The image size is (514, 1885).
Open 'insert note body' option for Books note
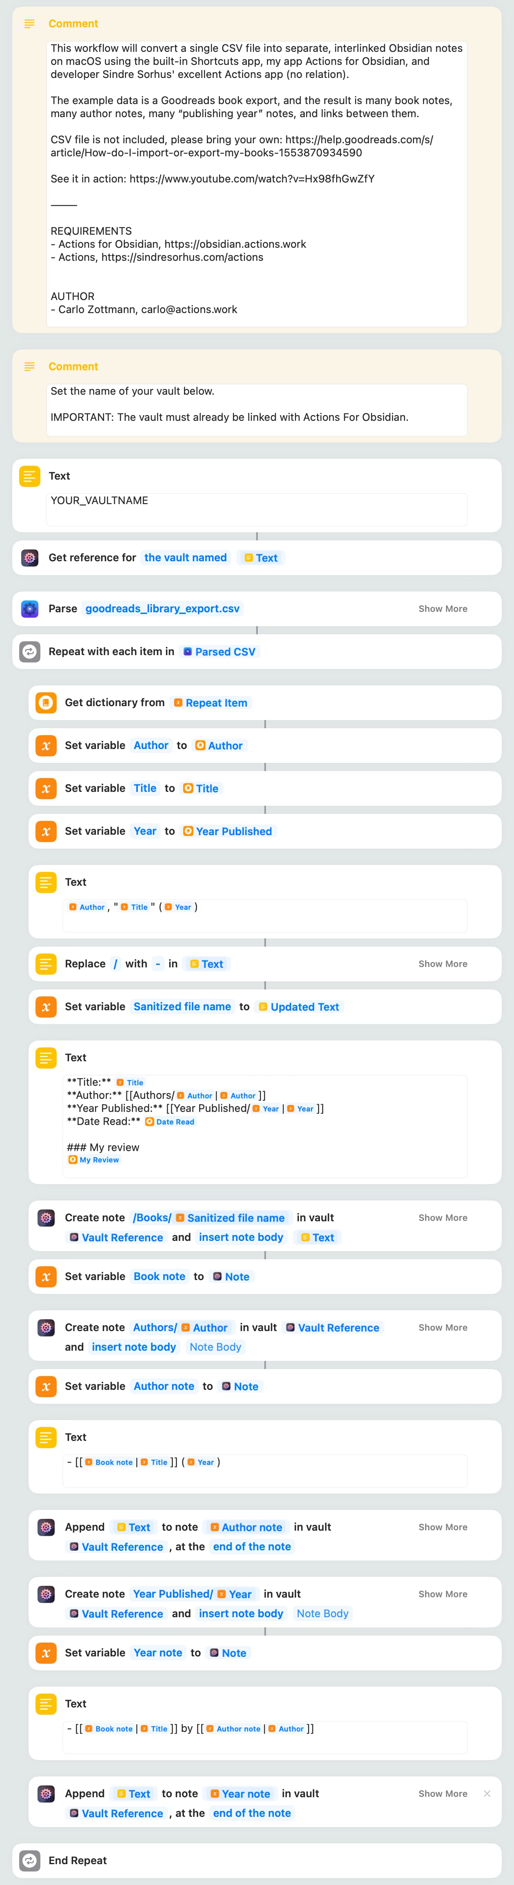click(x=241, y=1237)
